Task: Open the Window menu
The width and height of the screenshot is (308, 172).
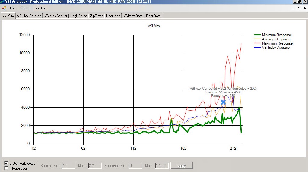Action: tap(40, 8)
